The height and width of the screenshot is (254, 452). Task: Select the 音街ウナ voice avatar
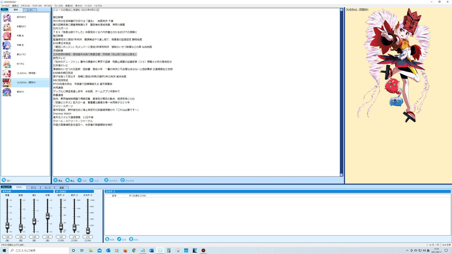(x=7, y=92)
